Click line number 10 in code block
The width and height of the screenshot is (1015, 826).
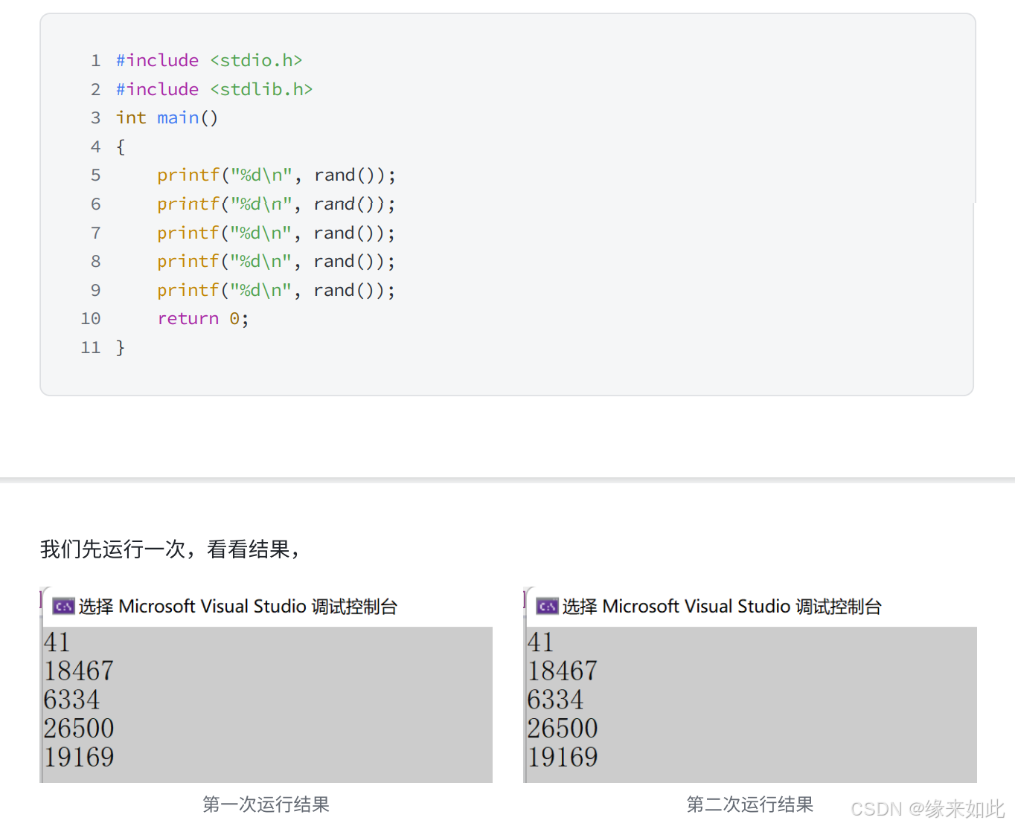pyautogui.click(x=91, y=319)
